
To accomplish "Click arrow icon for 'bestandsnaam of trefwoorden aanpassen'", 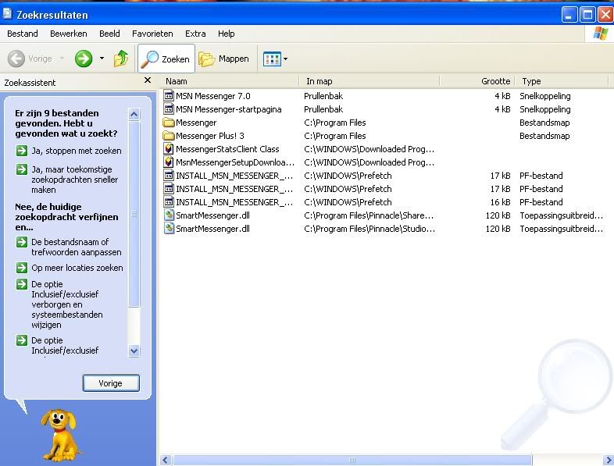I will click(22, 242).
